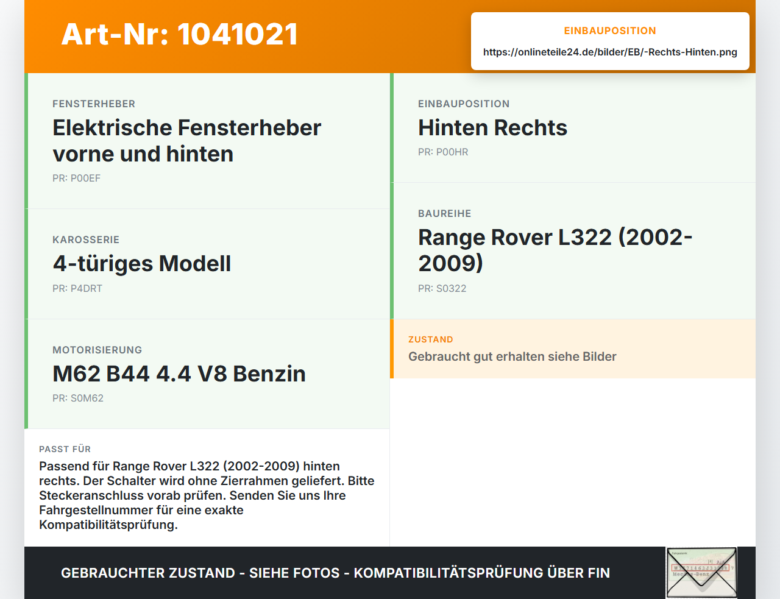Click the BAUREIHE label
Image resolution: width=780 pixels, height=599 pixels.
[x=445, y=214]
